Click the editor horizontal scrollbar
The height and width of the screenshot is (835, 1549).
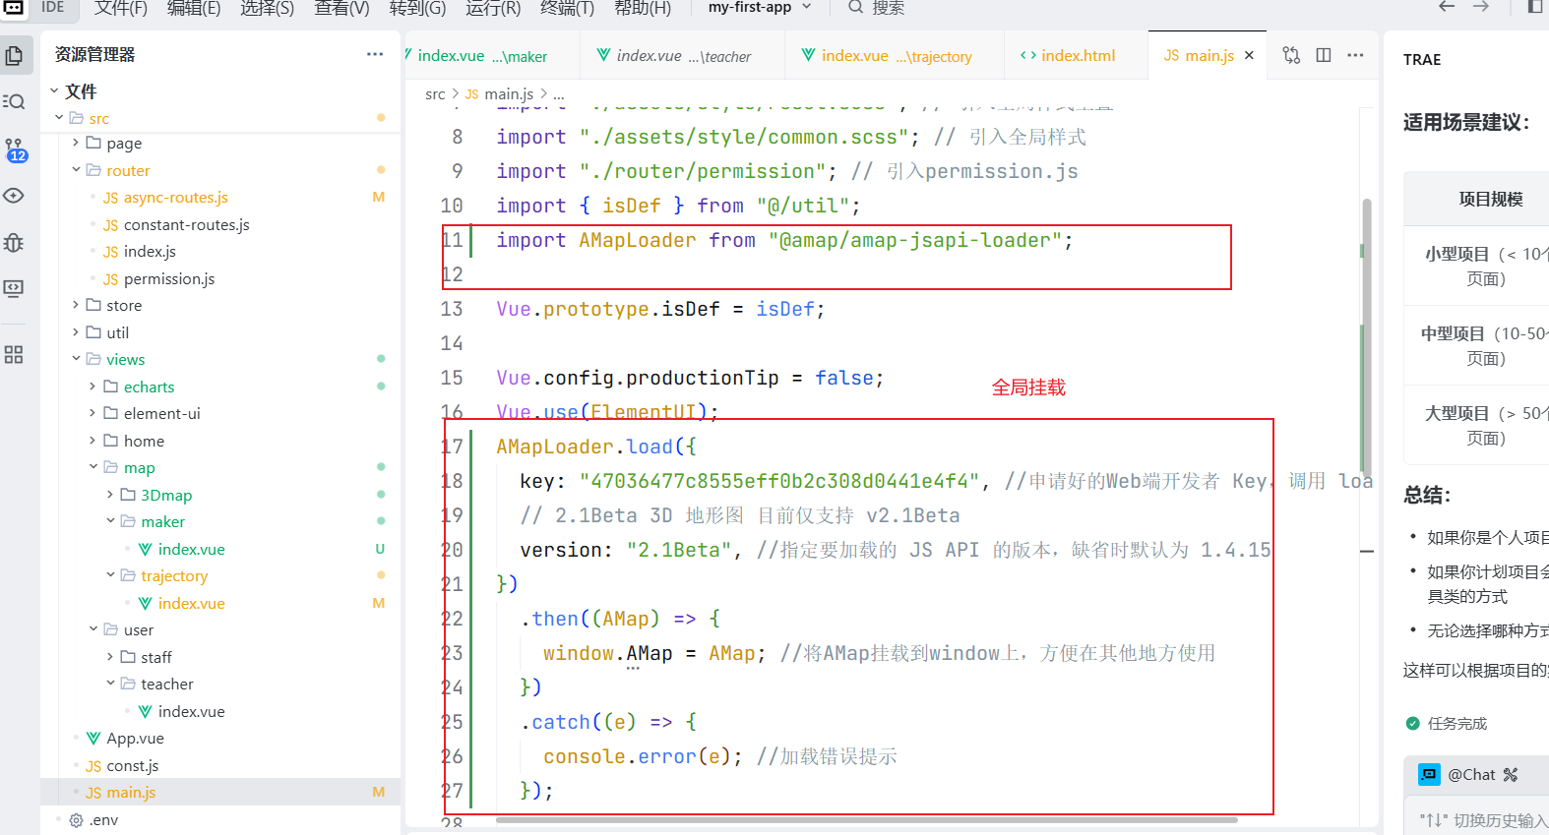pos(867,818)
